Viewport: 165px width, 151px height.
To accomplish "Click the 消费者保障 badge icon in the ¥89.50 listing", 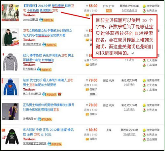I will 144,130.
